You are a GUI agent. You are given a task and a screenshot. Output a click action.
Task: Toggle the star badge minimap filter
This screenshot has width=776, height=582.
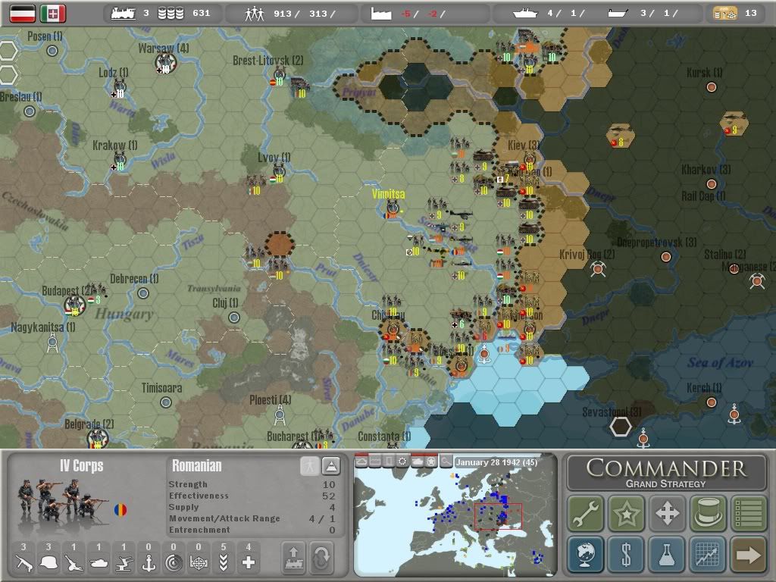tap(431, 462)
